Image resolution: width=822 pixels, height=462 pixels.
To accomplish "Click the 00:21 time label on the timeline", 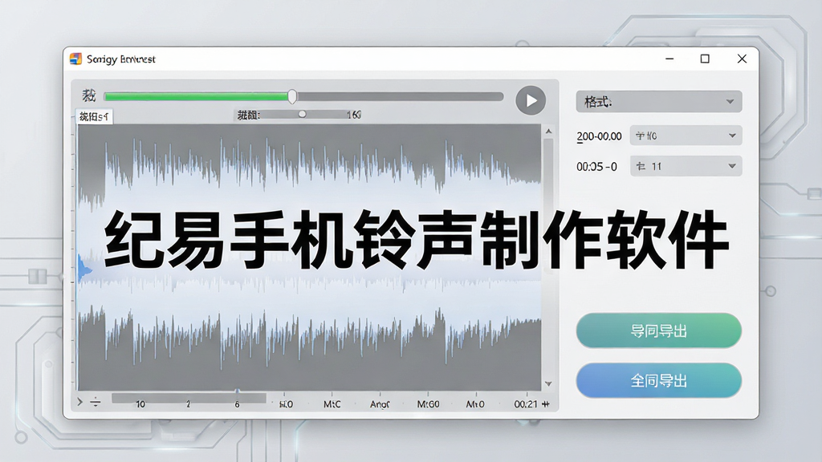I will 525,404.
